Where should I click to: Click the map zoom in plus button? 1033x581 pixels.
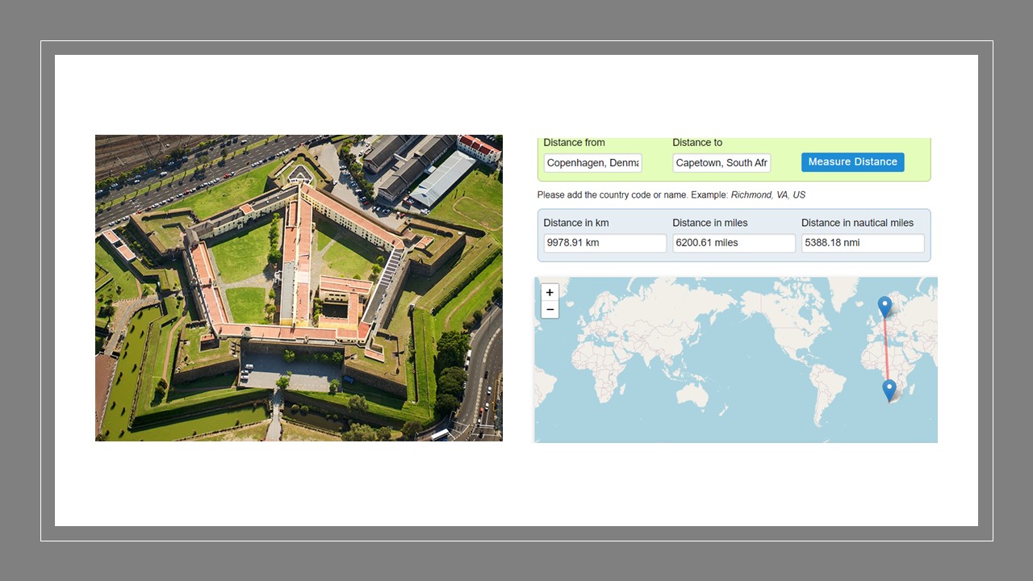550,293
